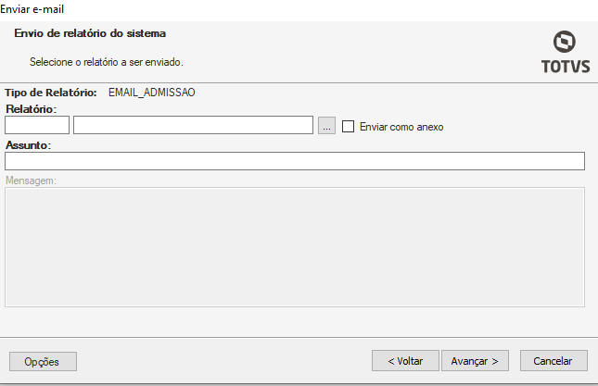Go back with the Voltar button
598x386 pixels.
click(405, 361)
